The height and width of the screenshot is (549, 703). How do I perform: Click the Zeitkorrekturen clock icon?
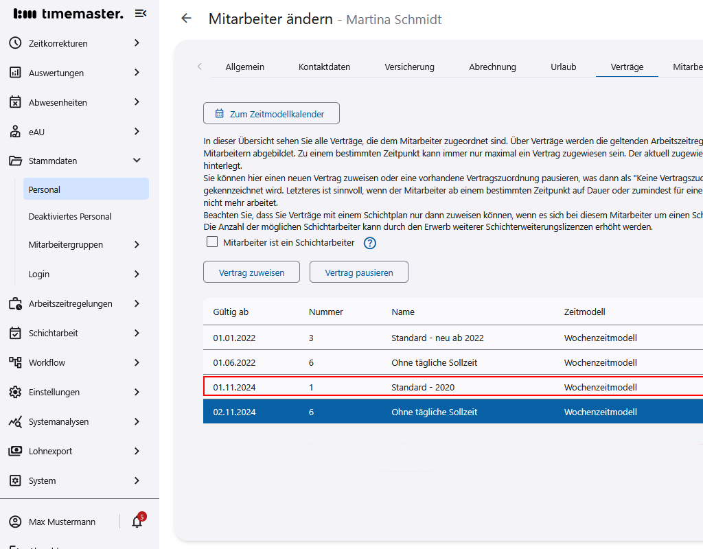pos(15,43)
